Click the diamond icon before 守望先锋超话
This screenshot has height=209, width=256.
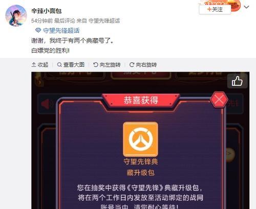pos(38,31)
